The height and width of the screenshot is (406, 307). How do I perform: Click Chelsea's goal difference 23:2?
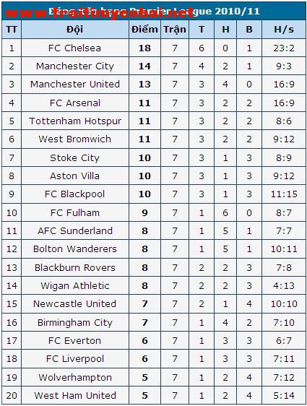284,48
